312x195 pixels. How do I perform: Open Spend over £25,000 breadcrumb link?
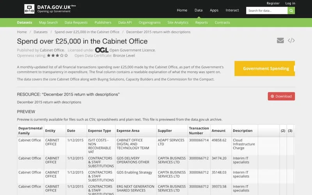87,32
